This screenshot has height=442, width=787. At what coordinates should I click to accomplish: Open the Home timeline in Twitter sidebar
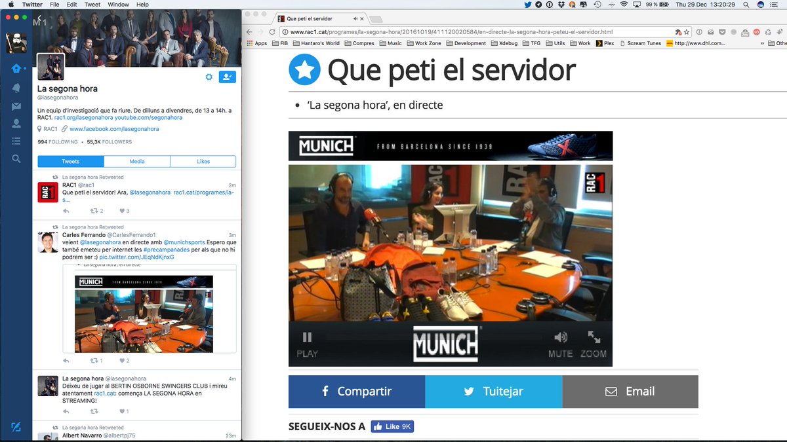[16, 68]
